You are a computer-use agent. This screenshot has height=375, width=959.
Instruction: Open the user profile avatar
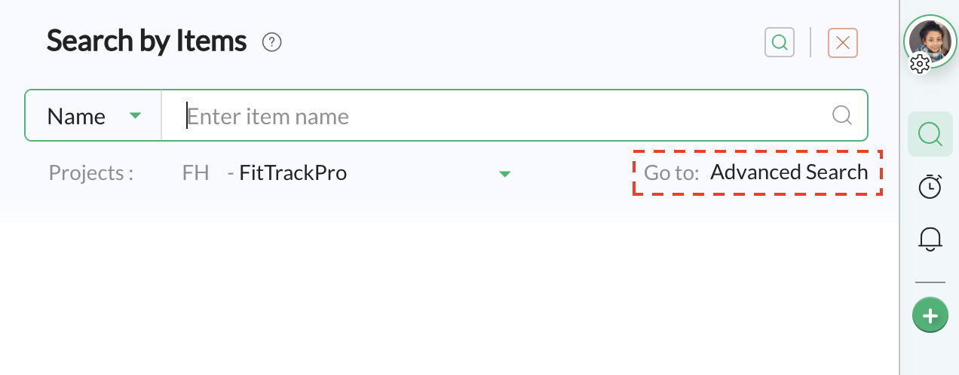pyautogui.click(x=930, y=41)
